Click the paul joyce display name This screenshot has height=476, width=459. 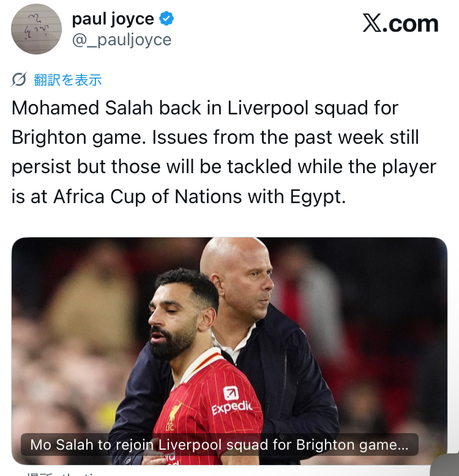(113, 19)
